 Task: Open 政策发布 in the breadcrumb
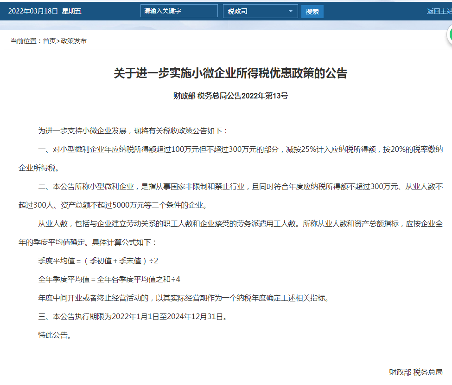(x=74, y=41)
